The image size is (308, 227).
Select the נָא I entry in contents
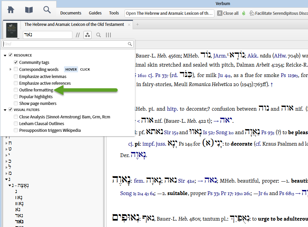(19, 197)
